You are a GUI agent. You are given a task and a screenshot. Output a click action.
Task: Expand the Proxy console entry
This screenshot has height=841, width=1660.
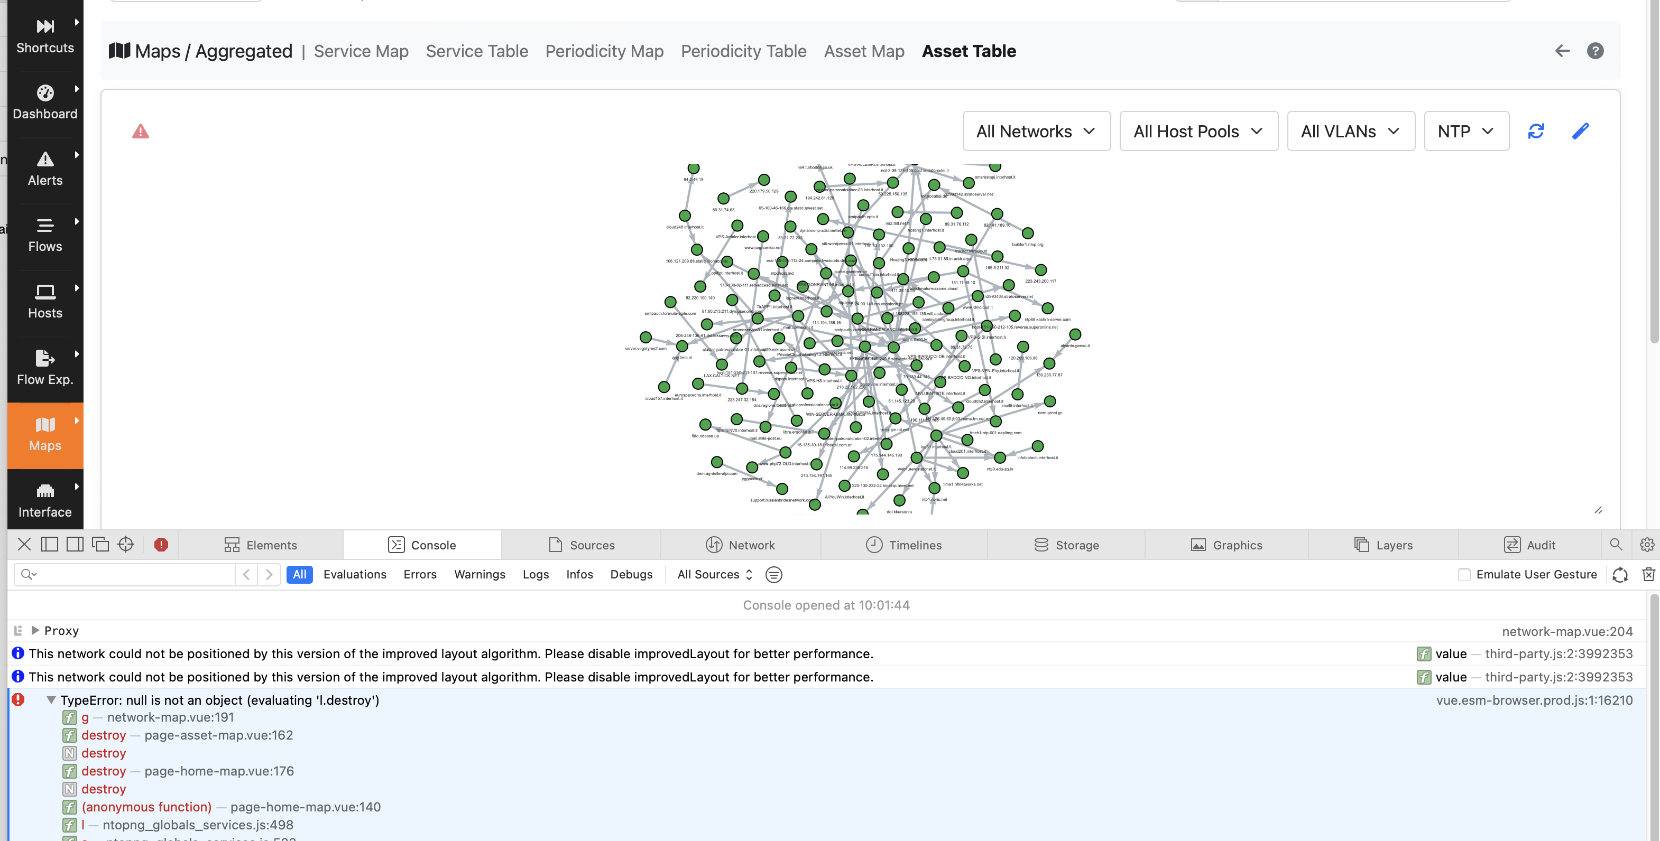(35, 630)
